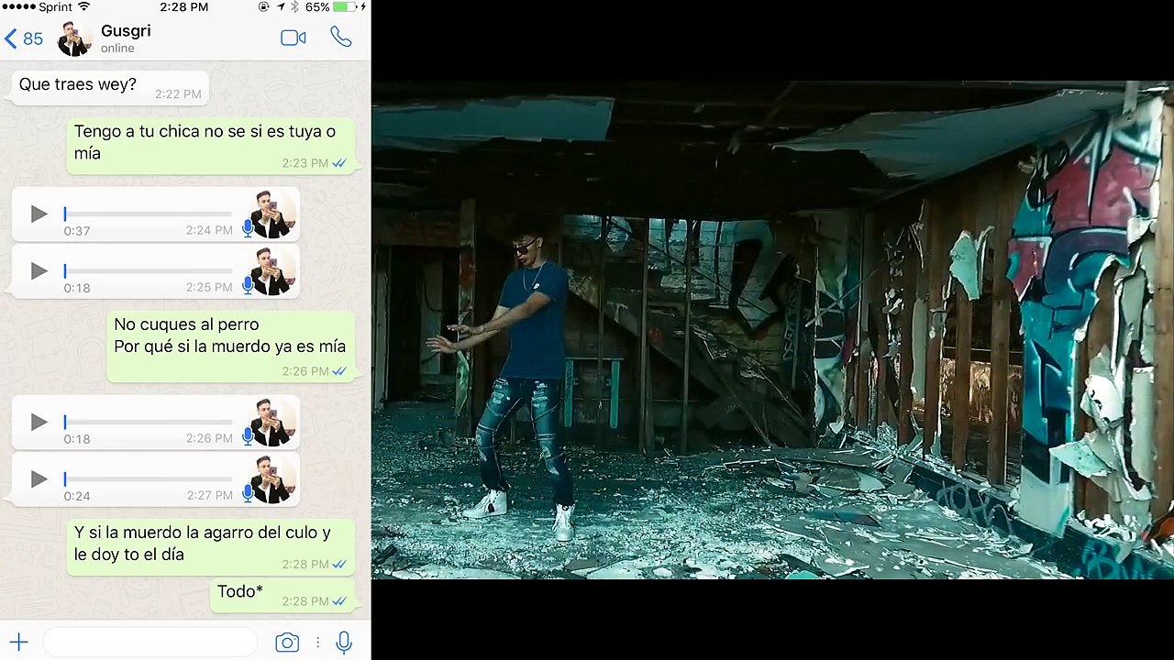1174x660 pixels.
Task: Play the 0:24 voice message
Action: (x=39, y=478)
